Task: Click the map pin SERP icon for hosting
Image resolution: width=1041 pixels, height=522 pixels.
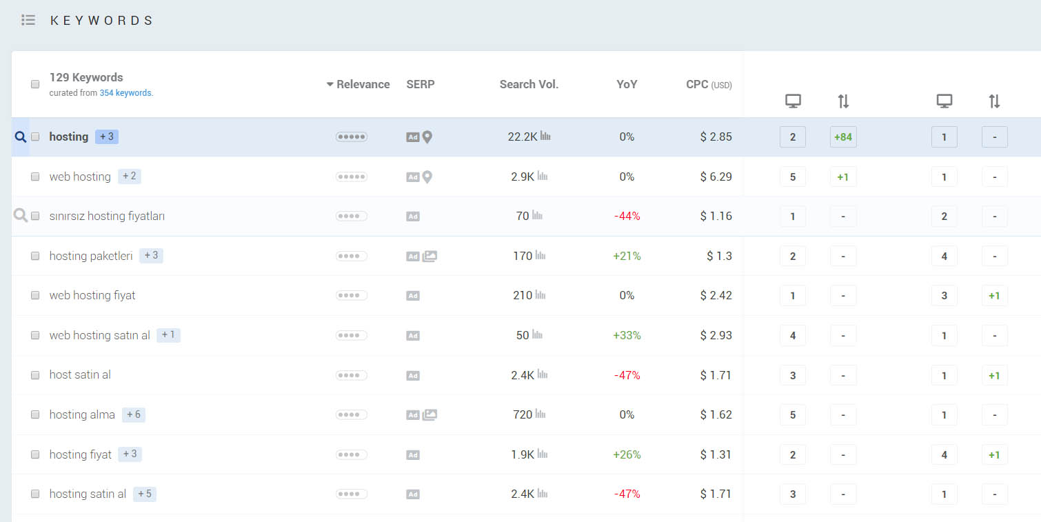Action: point(427,137)
